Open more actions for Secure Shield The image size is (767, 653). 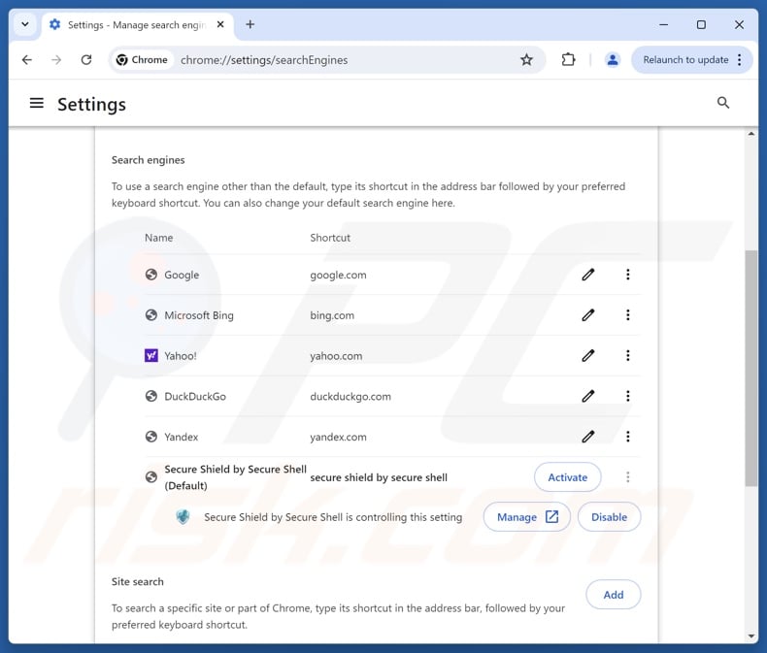[x=627, y=477]
